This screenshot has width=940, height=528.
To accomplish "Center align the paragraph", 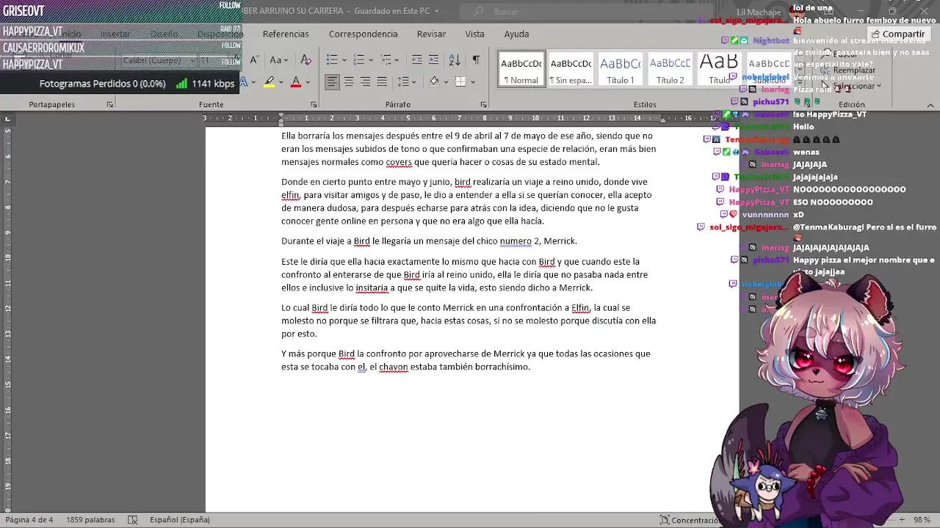I will click(x=349, y=81).
